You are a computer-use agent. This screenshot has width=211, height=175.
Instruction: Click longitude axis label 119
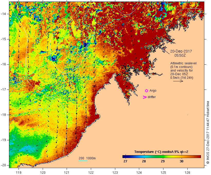point(19,172)
